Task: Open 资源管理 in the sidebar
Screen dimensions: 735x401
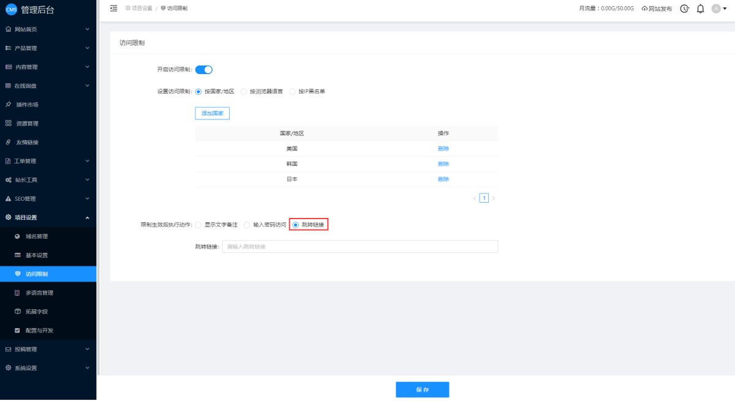Action: (x=27, y=124)
